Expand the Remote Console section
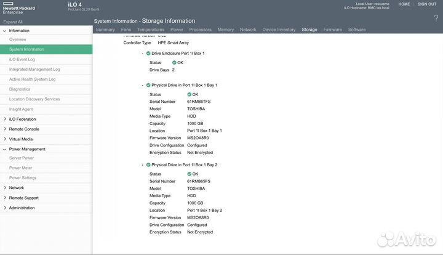This screenshot has width=443, height=255. (5, 129)
